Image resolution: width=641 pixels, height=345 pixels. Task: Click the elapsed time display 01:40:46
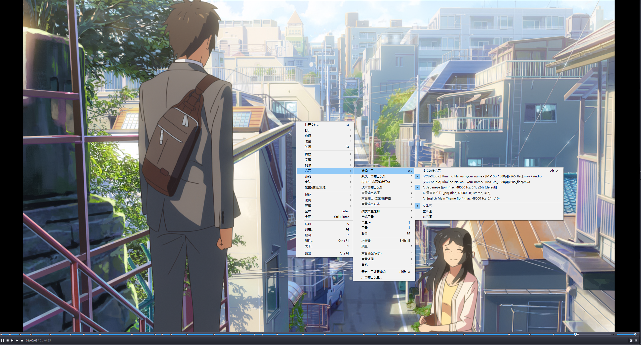pyautogui.click(x=31, y=340)
